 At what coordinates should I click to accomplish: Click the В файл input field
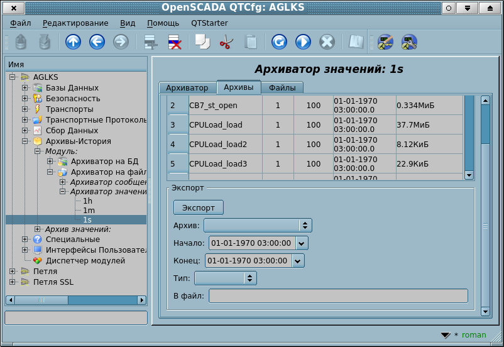338,295
